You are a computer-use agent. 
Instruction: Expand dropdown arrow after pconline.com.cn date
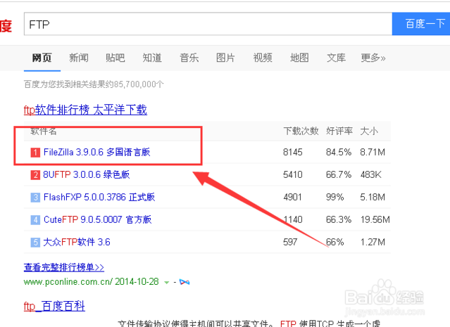tap(166, 283)
